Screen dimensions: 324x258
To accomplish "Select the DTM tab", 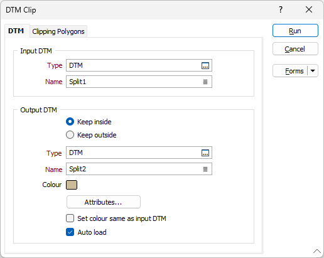I will (x=16, y=31).
